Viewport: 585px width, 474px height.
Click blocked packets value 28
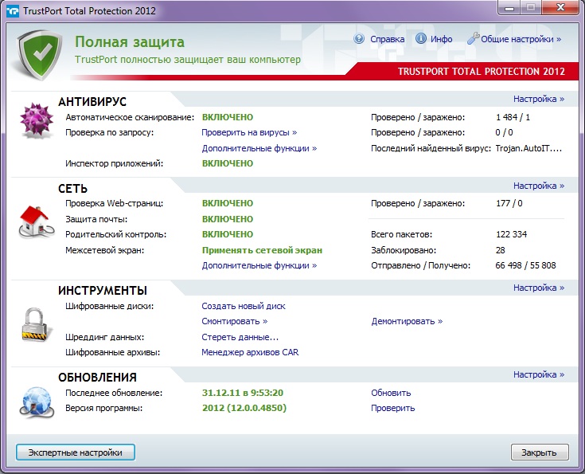point(501,250)
